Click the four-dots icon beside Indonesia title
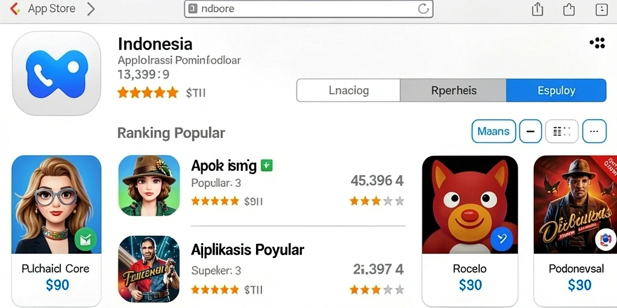 pos(597,43)
